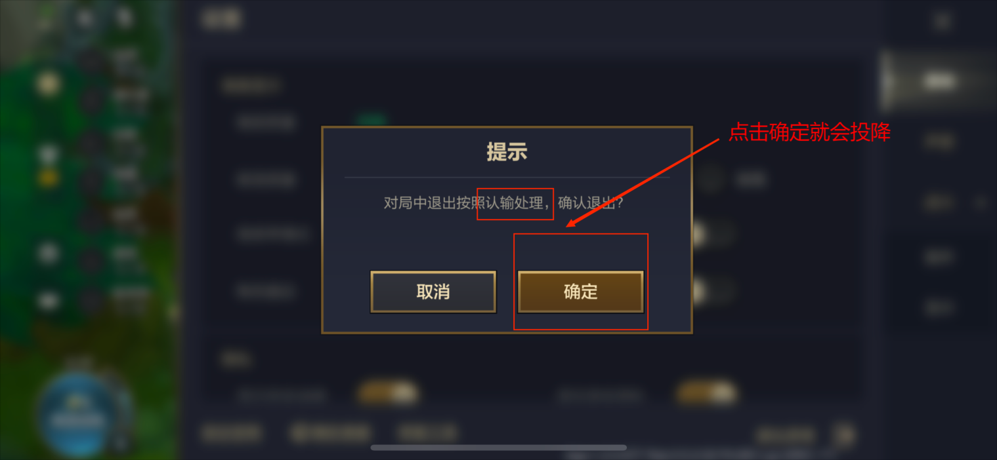The height and width of the screenshot is (460, 997).
Task: Select the blurred round yellow icon at top of left map
Action: (x=48, y=83)
